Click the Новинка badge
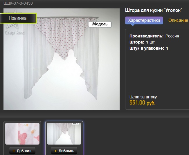The width and height of the screenshot is (189, 155). pyautogui.click(x=18, y=18)
